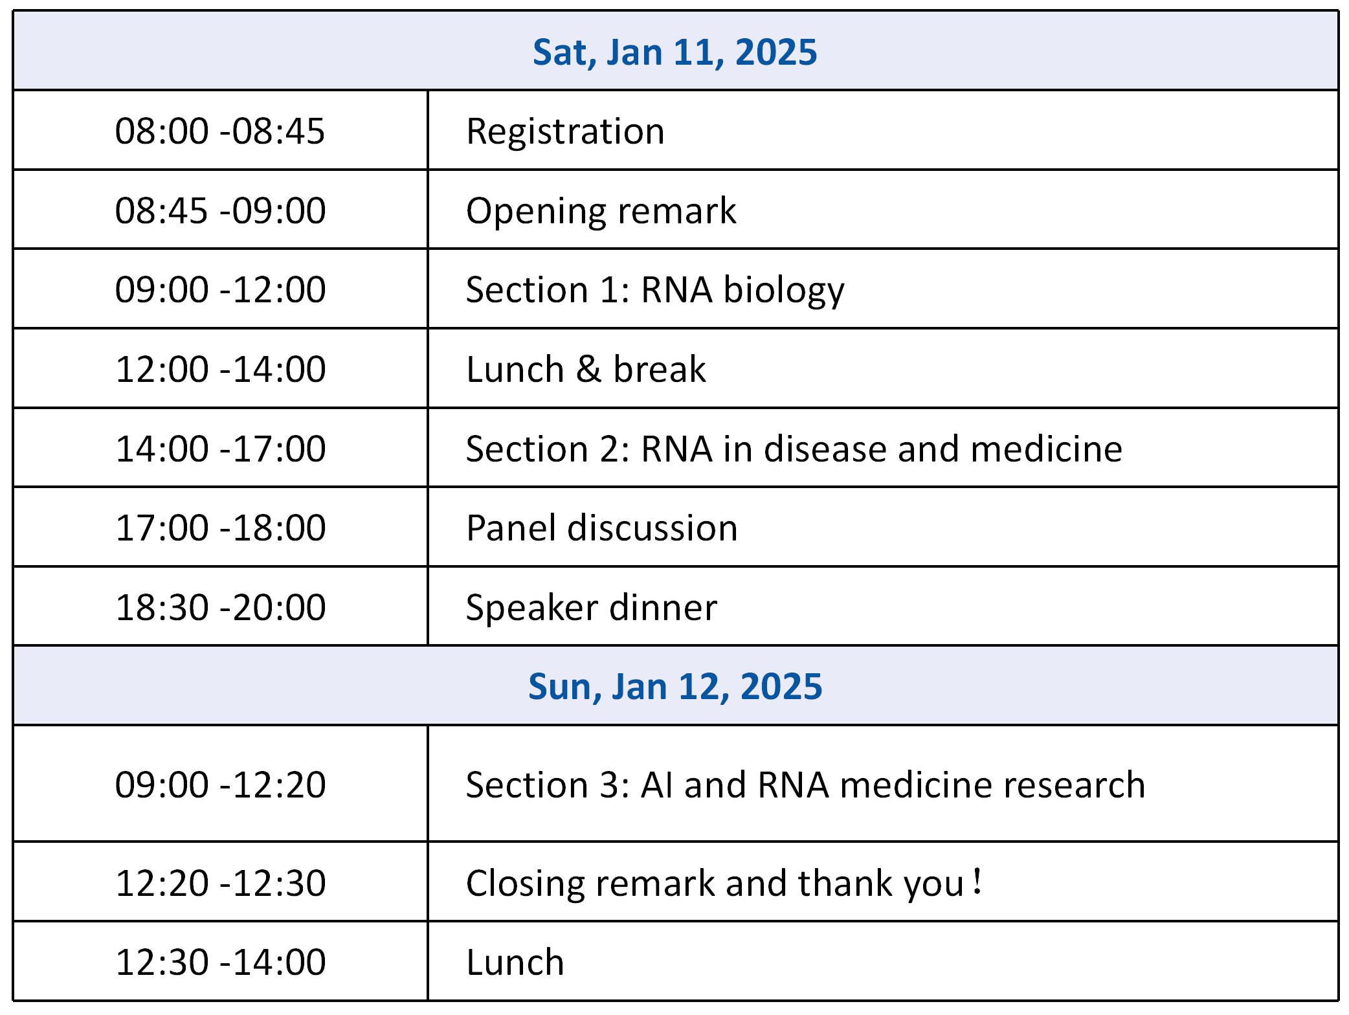
Task: Click the 17:00 -18:00 time cell
Action: (220, 527)
